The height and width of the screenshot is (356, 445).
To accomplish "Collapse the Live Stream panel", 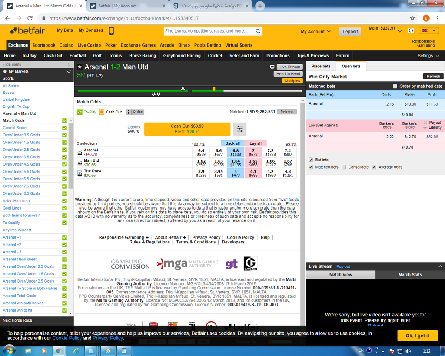I will (x=440, y=266).
